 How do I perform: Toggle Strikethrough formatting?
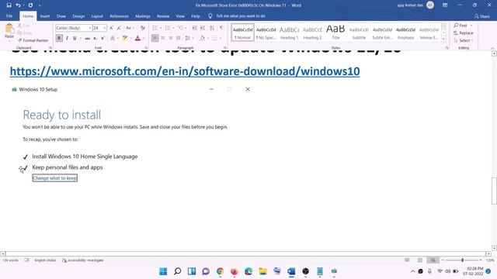[x=87, y=38]
